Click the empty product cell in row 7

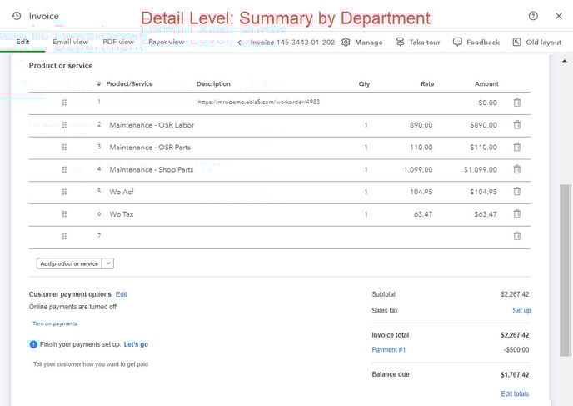(x=150, y=236)
